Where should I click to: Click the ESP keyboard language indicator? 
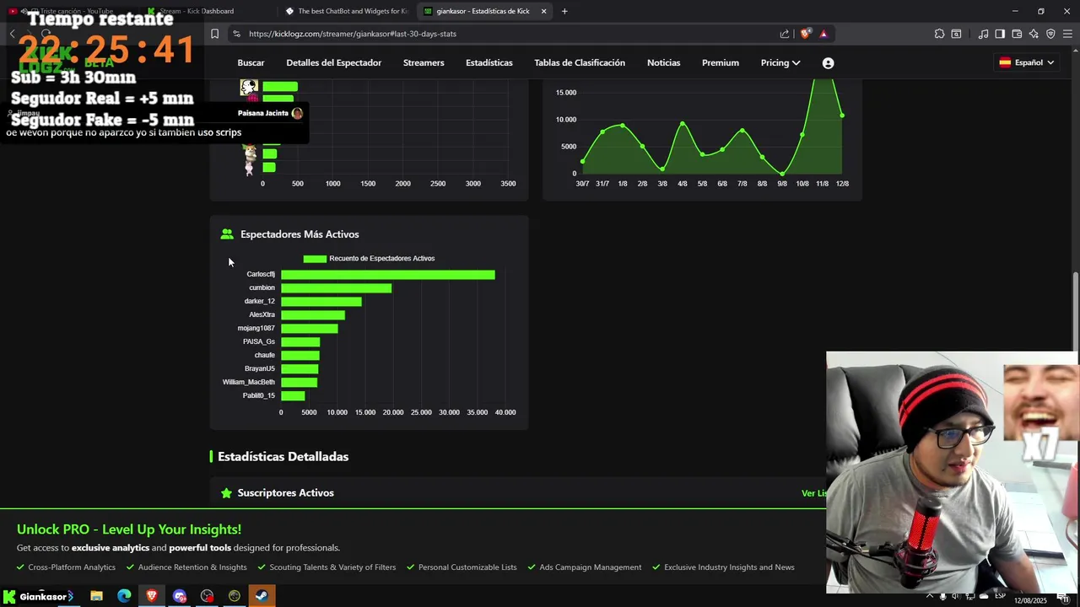pos(1000,596)
